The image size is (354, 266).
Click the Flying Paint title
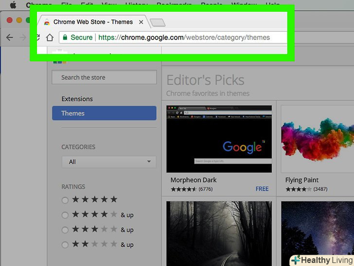[302, 180]
